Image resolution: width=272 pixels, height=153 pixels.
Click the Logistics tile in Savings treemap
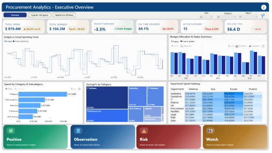tap(153, 112)
